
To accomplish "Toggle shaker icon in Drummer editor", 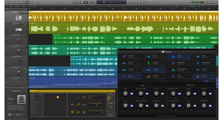I will [78, 105].
